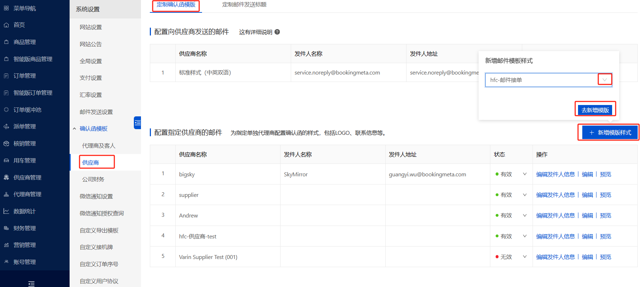643x287 pixels.
Task: Click 预览 for Varin Supplier Test (001)
Action: pos(605,257)
